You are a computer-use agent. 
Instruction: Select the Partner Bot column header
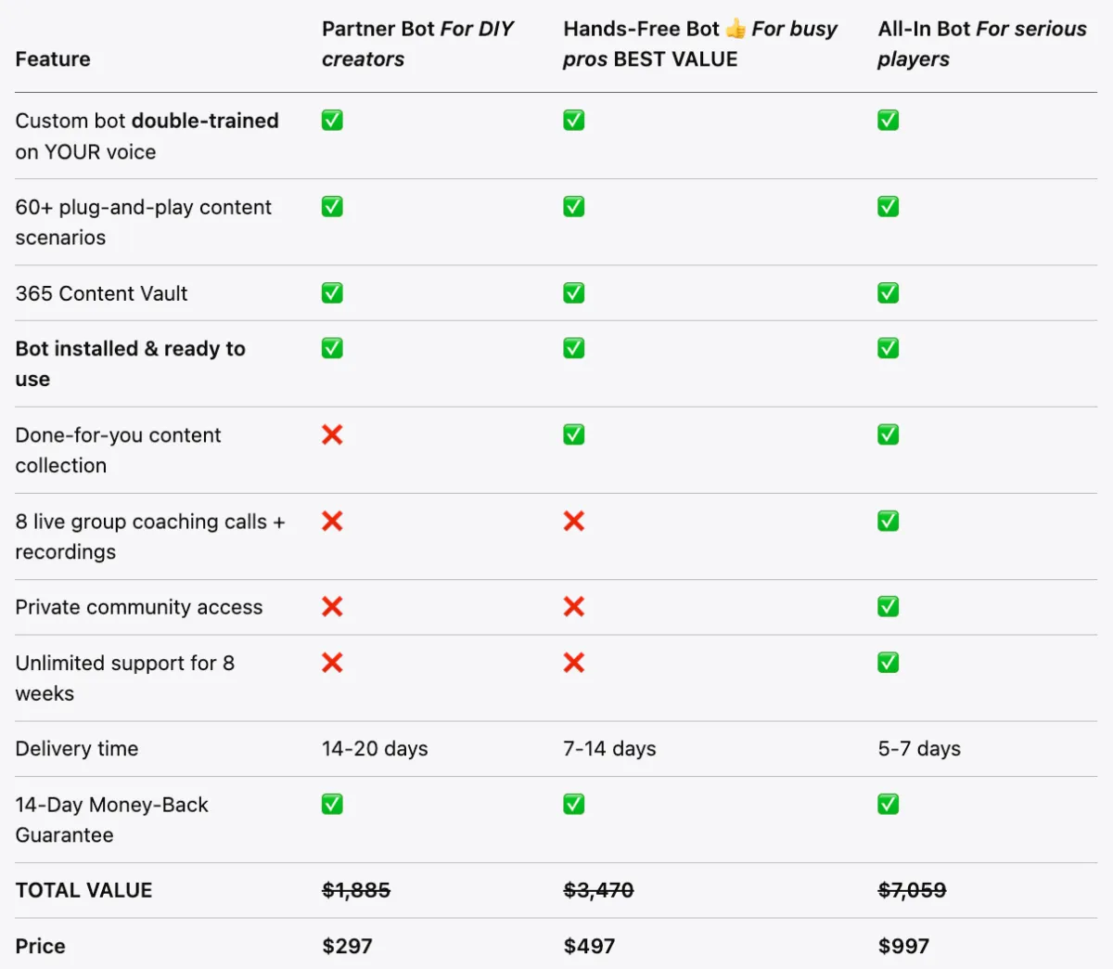(x=418, y=44)
